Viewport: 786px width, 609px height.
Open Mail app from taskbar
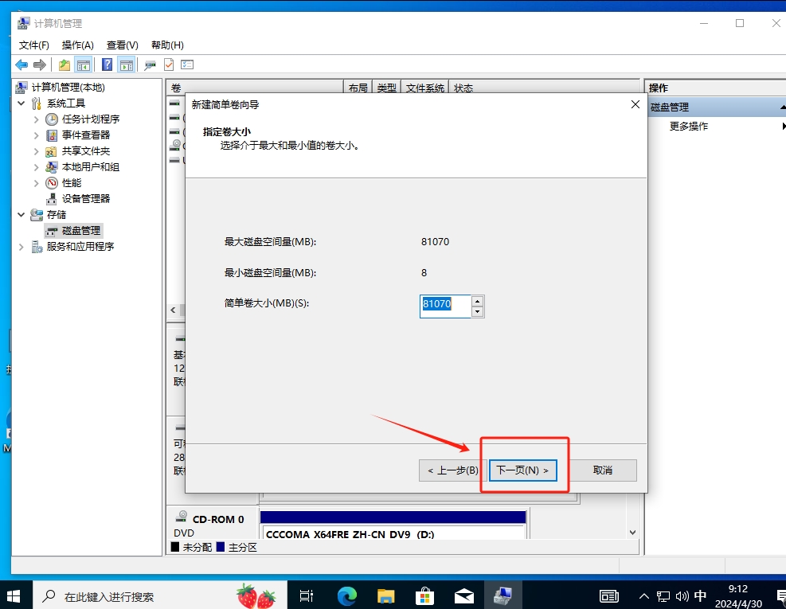(x=464, y=596)
